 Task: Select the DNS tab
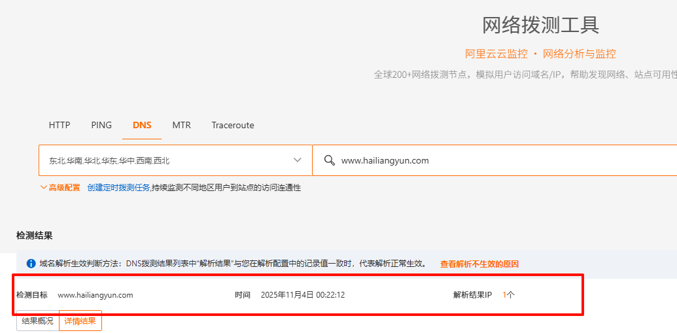142,125
